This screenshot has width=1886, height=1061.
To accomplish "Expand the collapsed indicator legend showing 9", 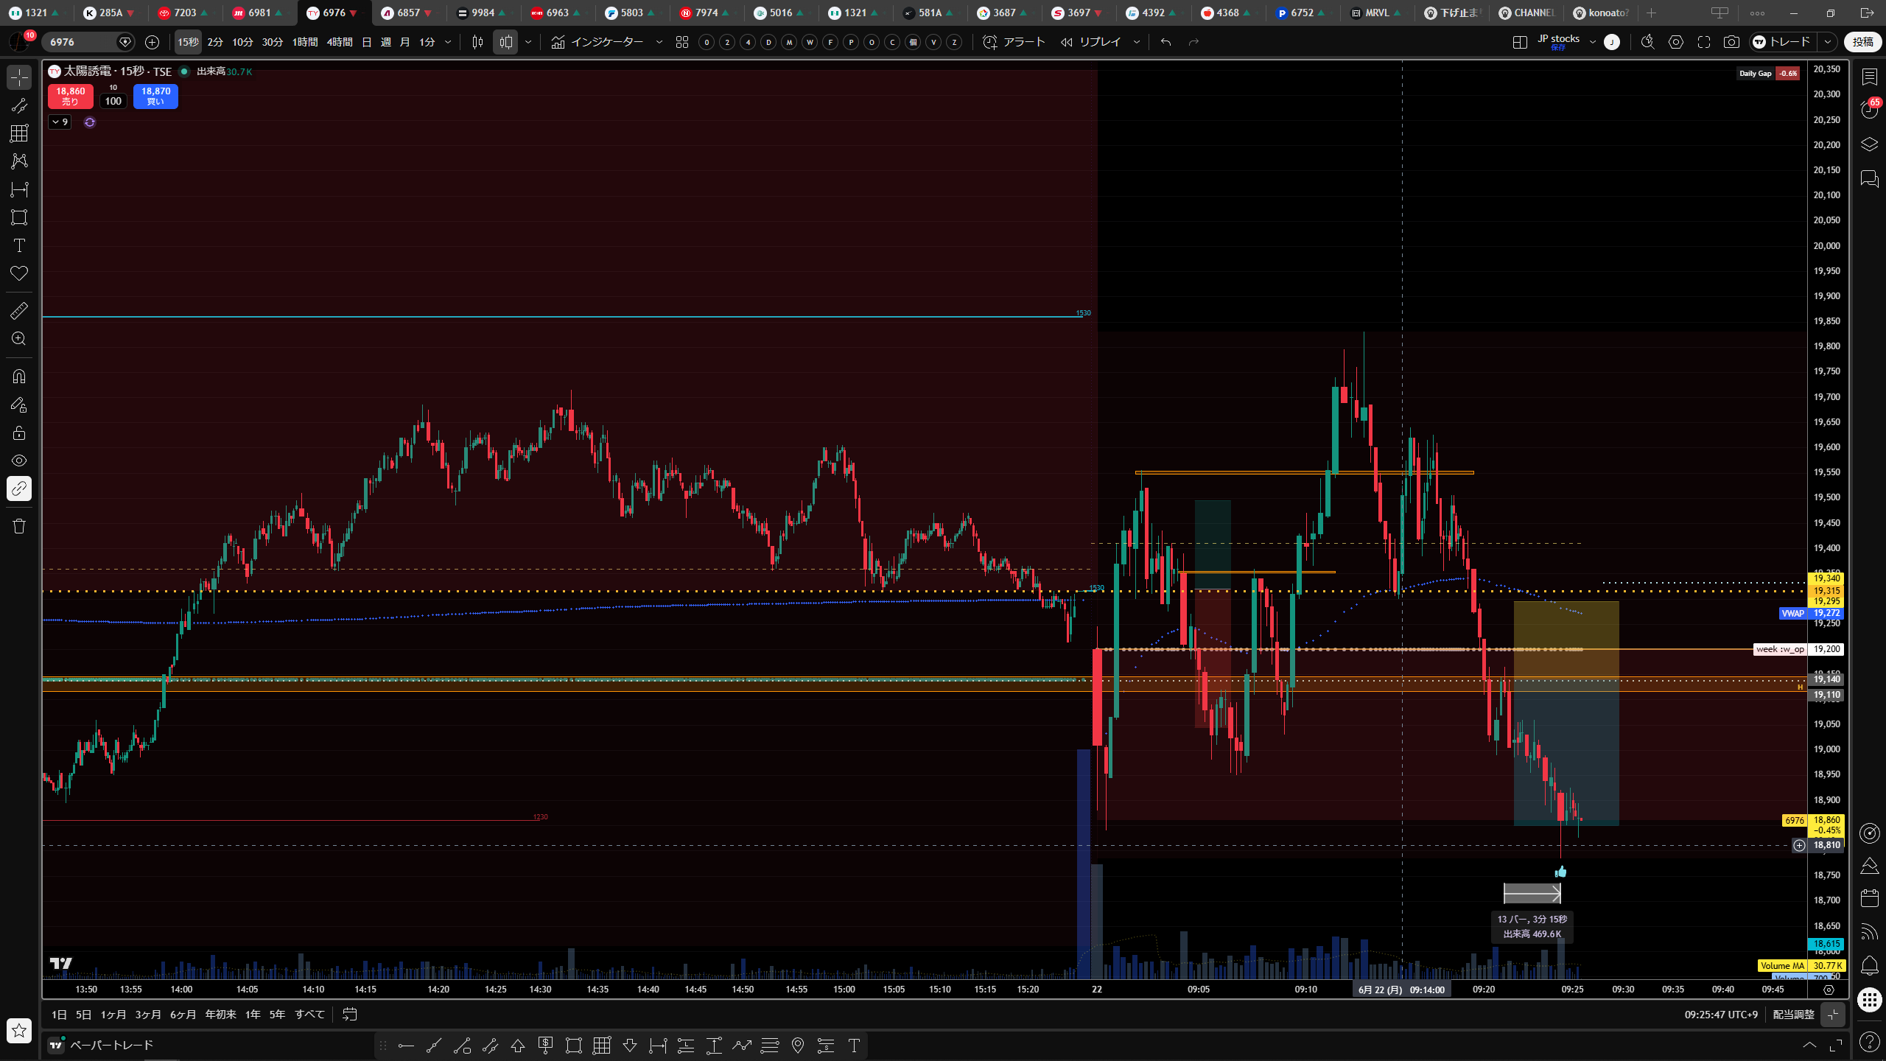I will 60,122.
